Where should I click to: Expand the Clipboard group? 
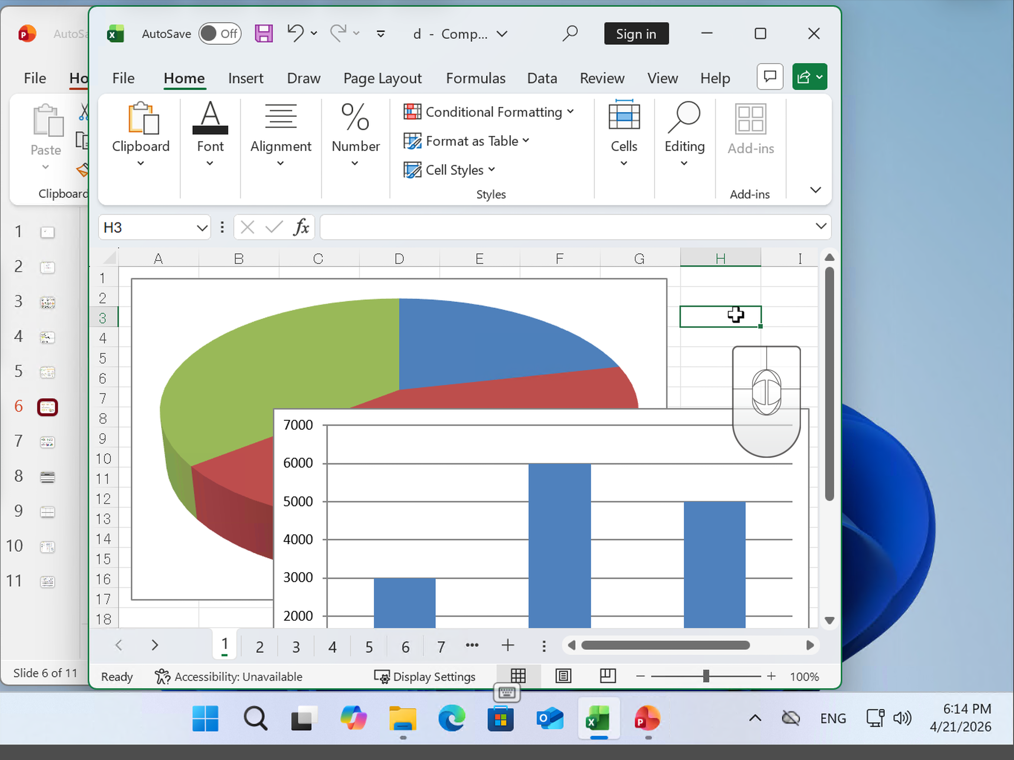coord(141,134)
